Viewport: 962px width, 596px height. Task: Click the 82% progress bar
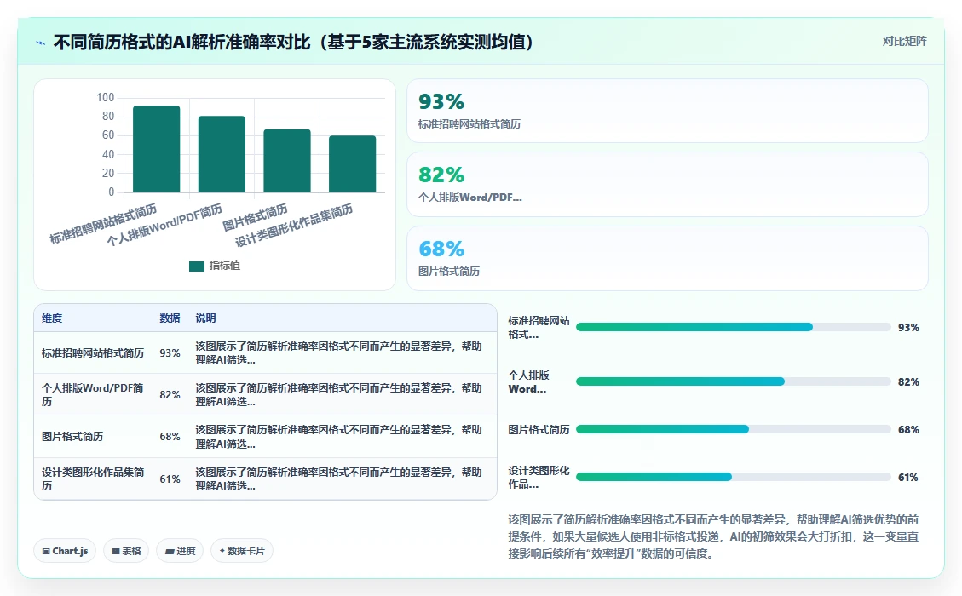[x=733, y=381]
